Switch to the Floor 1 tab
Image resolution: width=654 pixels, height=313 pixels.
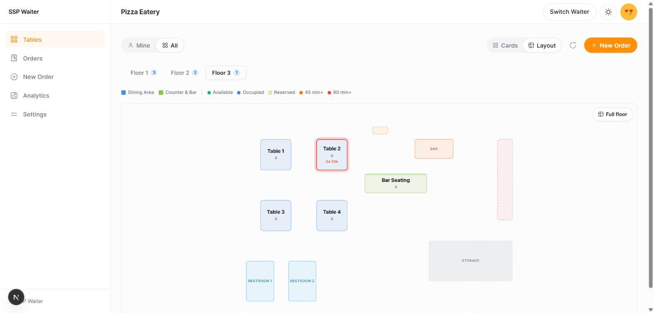point(143,73)
